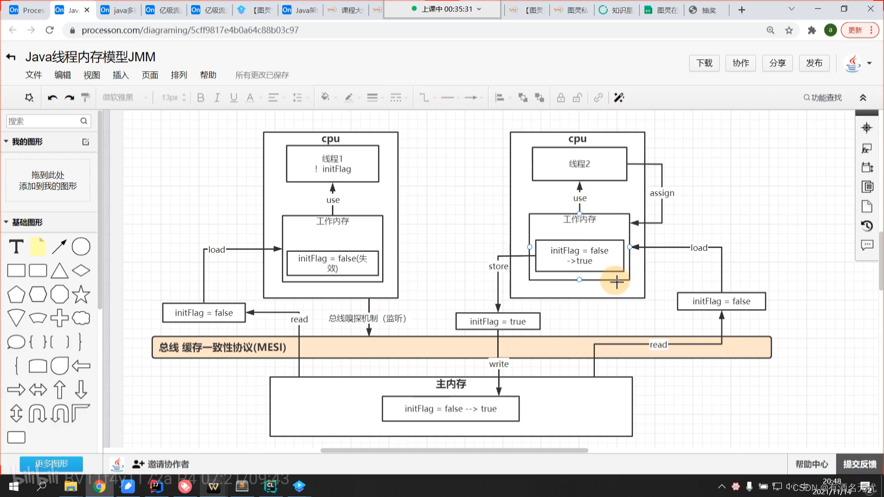884x497 pixels.
Task: Click the 协作 collaborate button
Action: click(741, 63)
